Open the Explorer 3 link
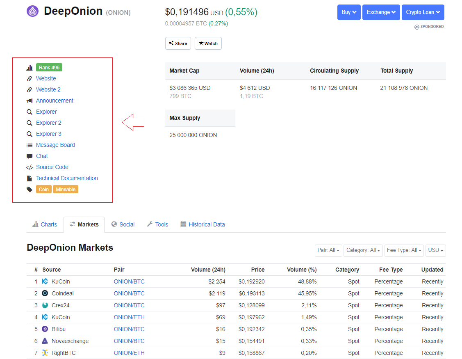Image resolution: width=462 pixels, height=359 pixels. pyautogui.click(x=49, y=134)
